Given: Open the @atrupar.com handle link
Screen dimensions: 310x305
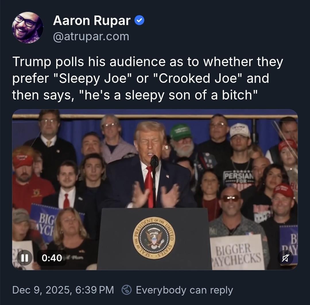Looking at the screenshot, I should tap(91, 37).
